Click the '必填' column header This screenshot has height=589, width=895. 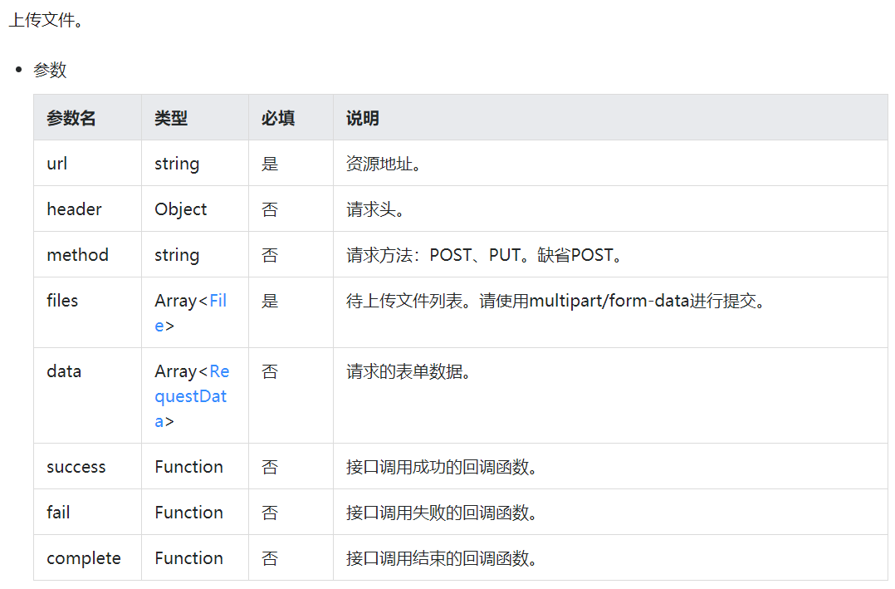291,118
